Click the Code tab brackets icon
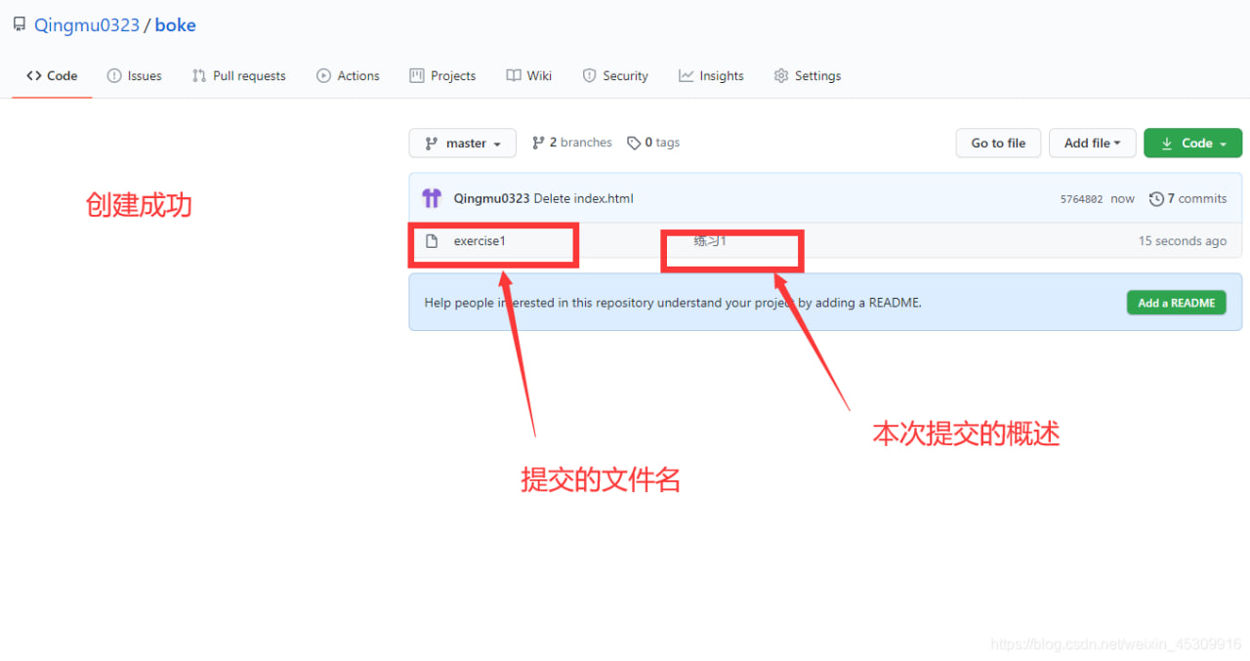This screenshot has width=1250, height=661. click(34, 75)
